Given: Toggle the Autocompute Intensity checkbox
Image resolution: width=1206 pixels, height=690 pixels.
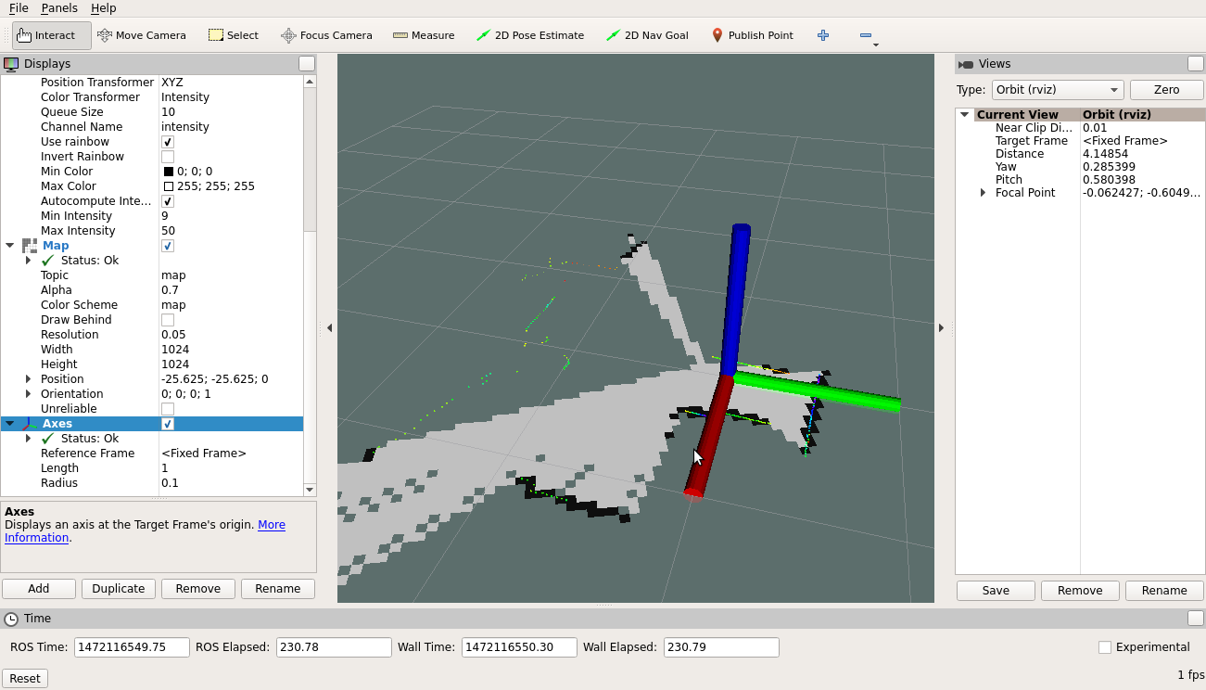Looking at the screenshot, I should pyautogui.click(x=168, y=201).
